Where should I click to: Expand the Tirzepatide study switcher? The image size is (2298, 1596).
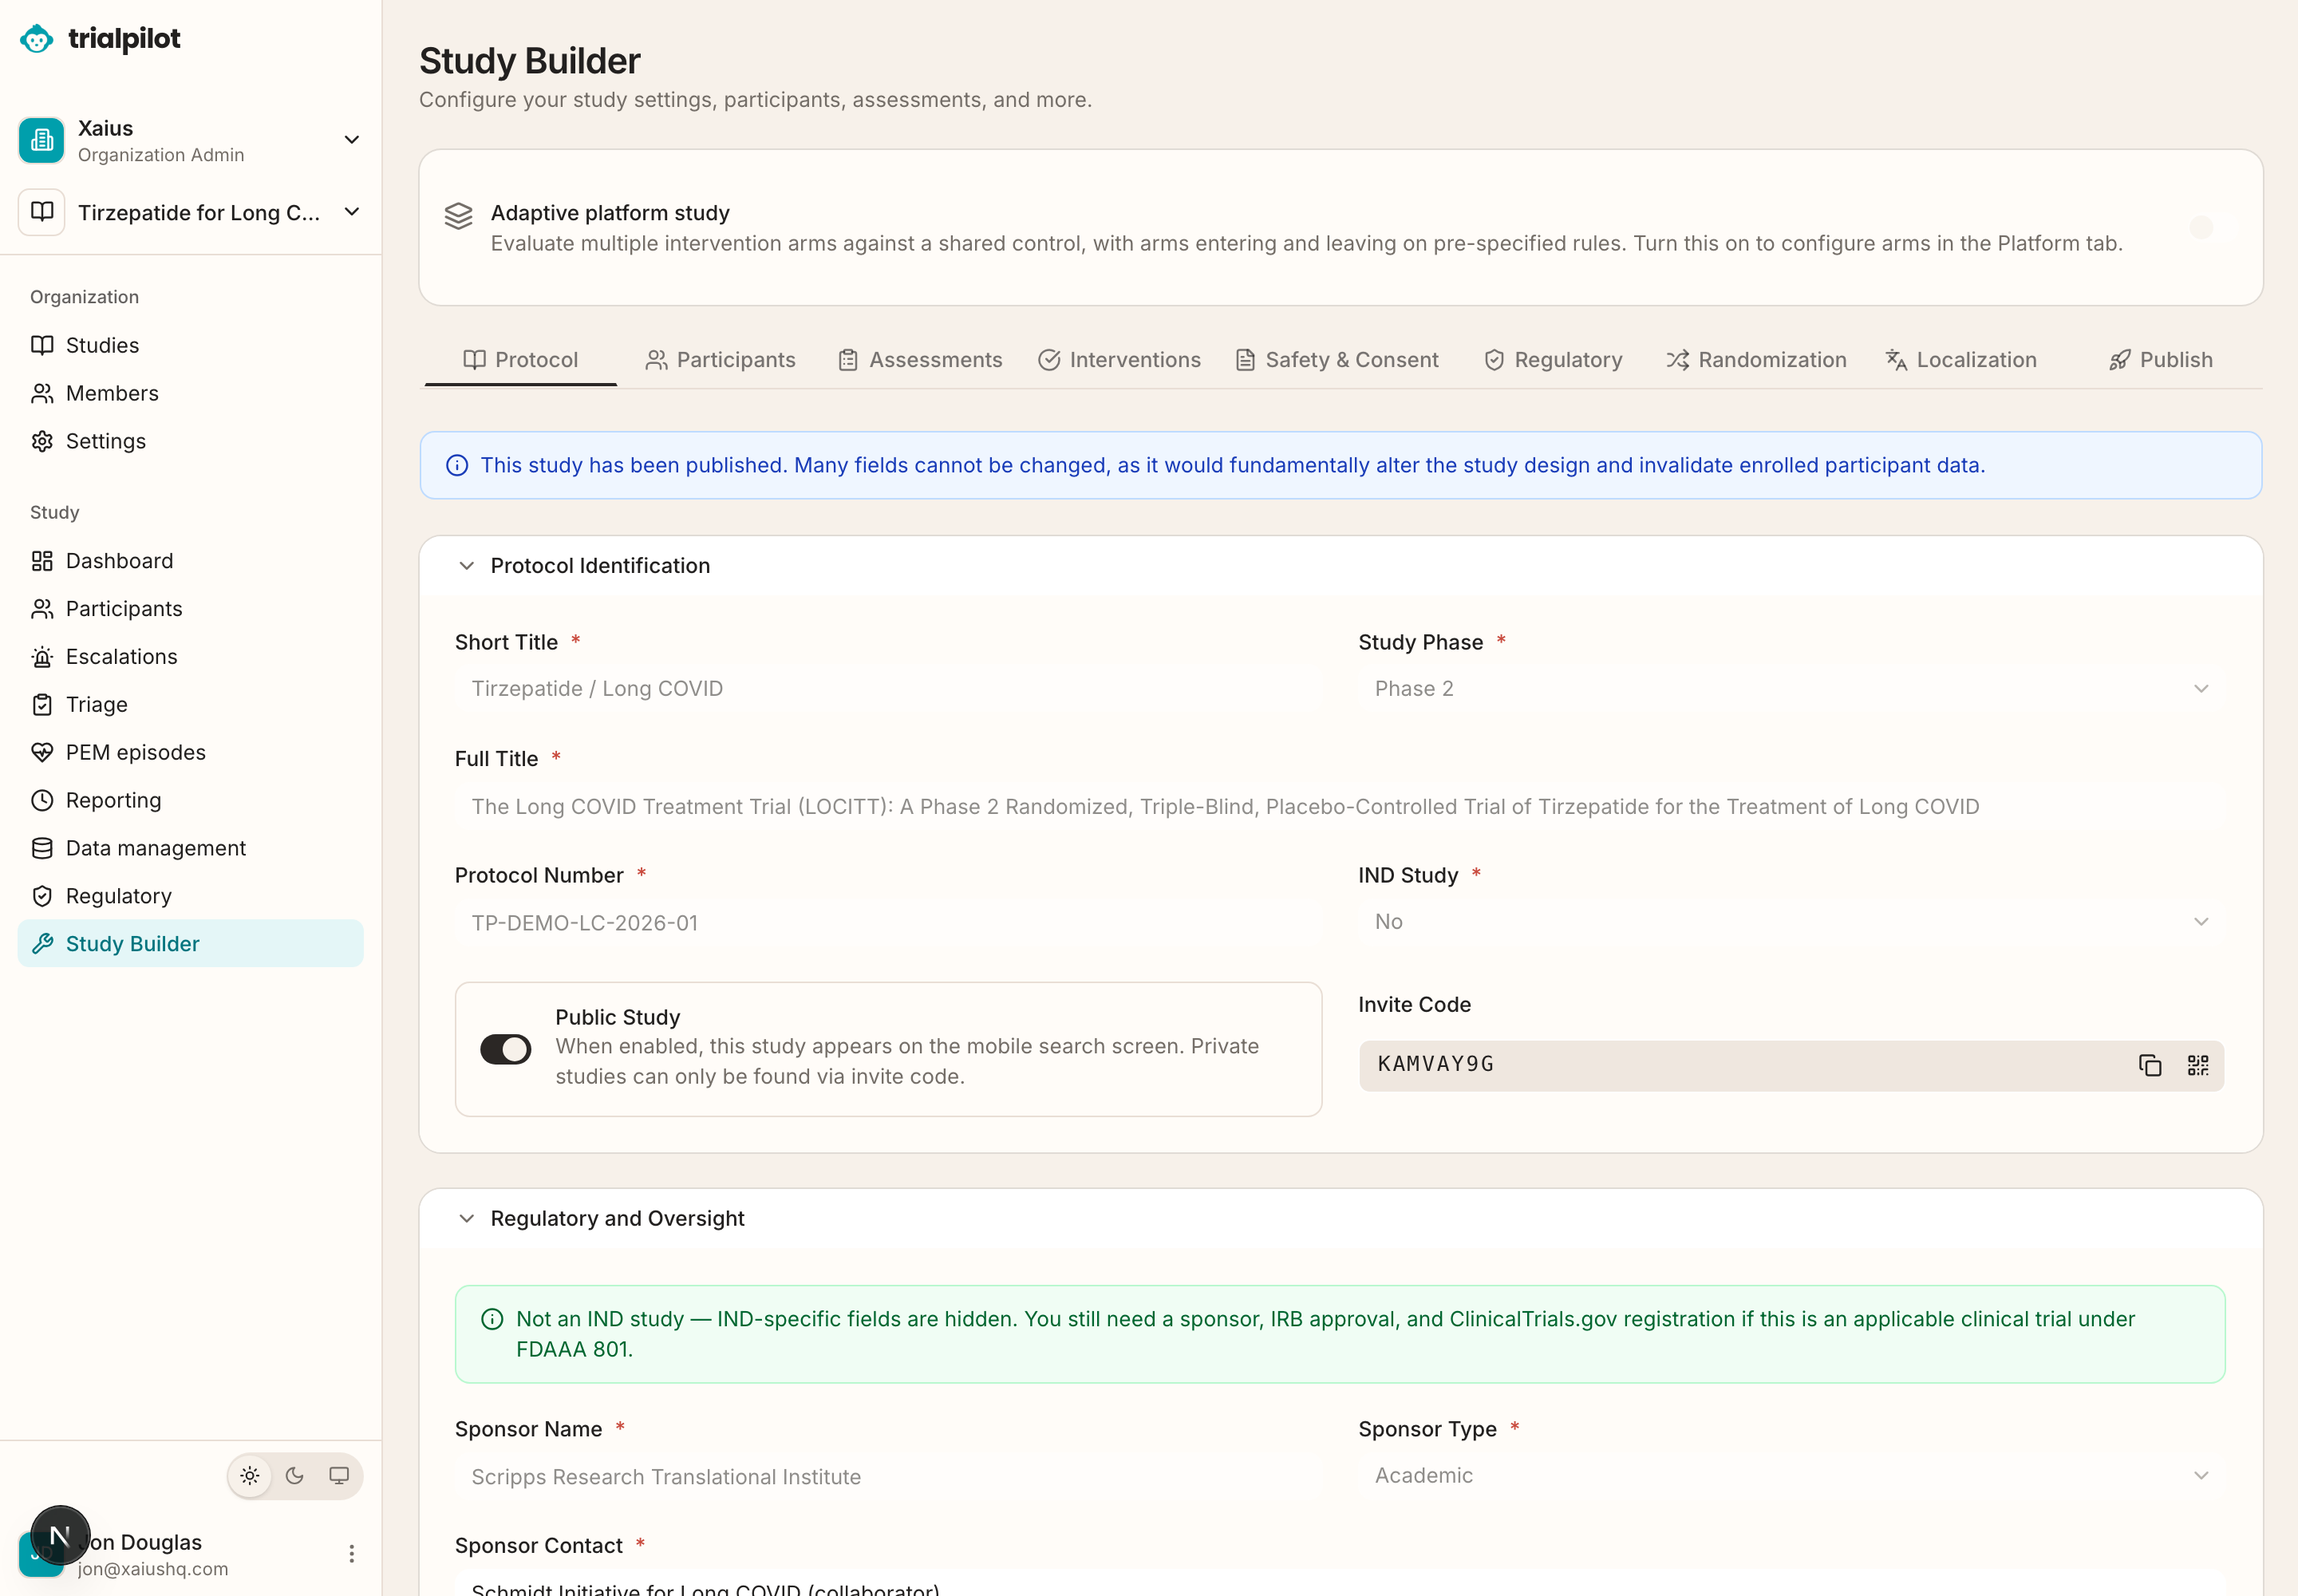click(x=351, y=212)
